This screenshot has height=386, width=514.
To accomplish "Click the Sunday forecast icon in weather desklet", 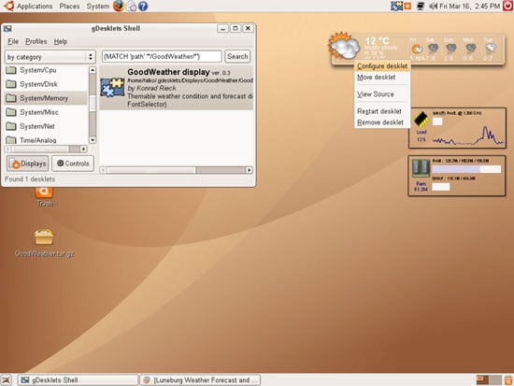I will click(x=451, y=49).
